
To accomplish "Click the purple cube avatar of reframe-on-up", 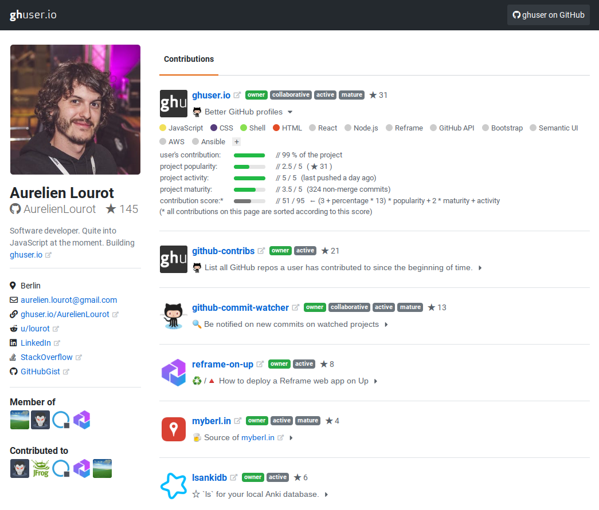I will 174,373.
